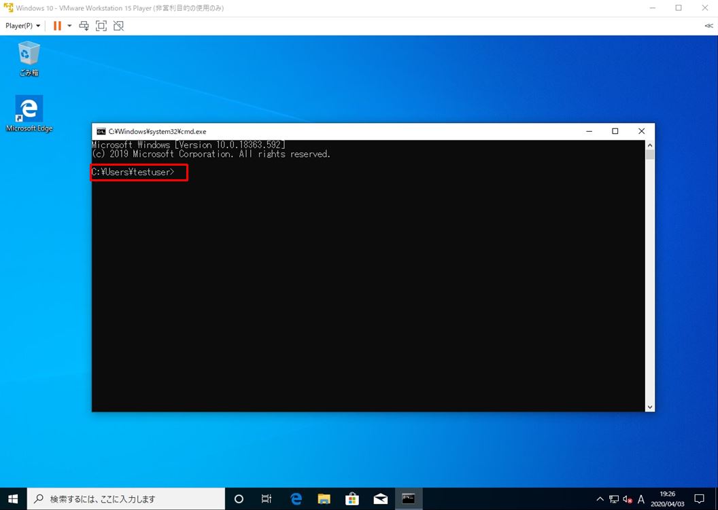Viewport: 718px width, 510px height.
Task: Open the Mail app on taskbar
Action: 380,498
